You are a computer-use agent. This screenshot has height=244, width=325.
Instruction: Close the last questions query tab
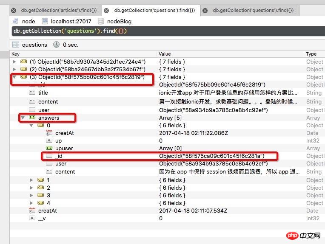point(205,11)
